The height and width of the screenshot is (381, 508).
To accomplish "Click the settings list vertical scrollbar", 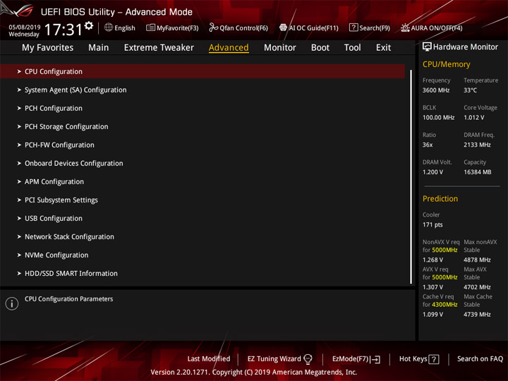I will click(411, 177).
